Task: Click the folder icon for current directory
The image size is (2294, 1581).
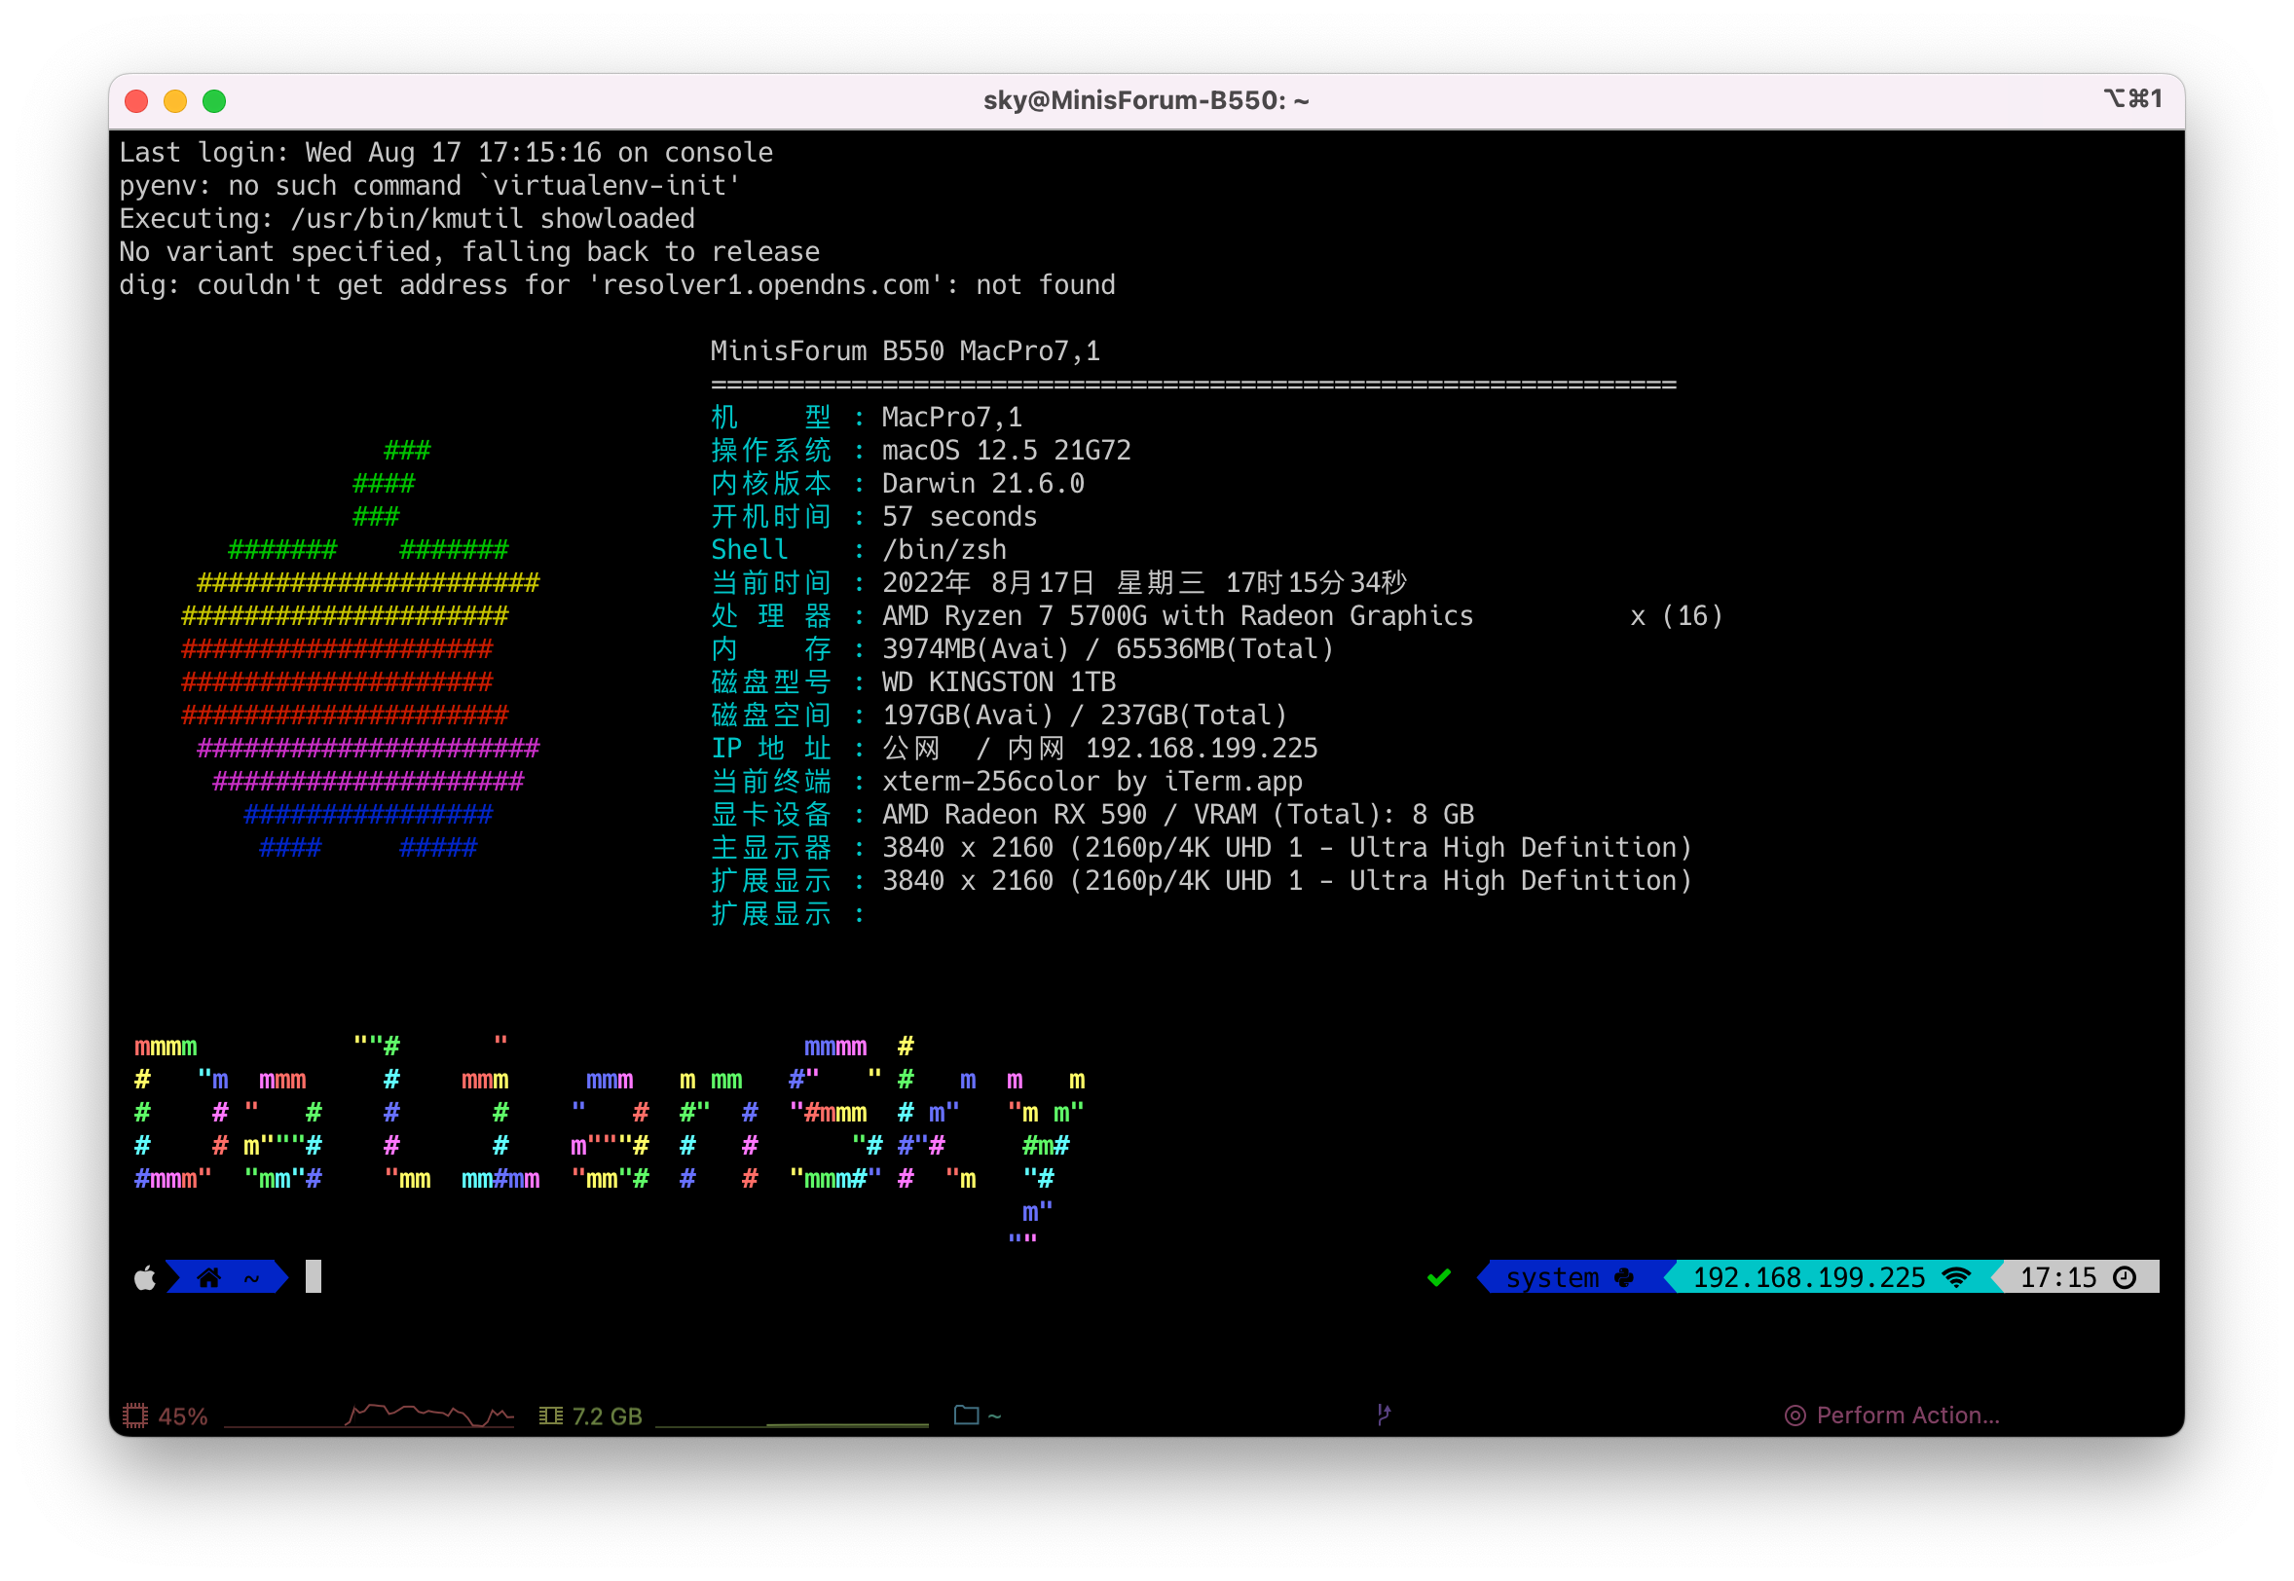Action: pos(966,1415)
